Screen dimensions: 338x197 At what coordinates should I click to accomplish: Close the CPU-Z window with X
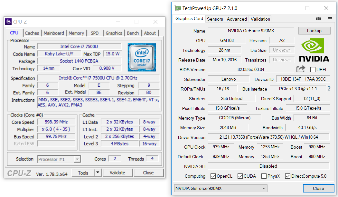pyautogui.click(x=155, y=22)
